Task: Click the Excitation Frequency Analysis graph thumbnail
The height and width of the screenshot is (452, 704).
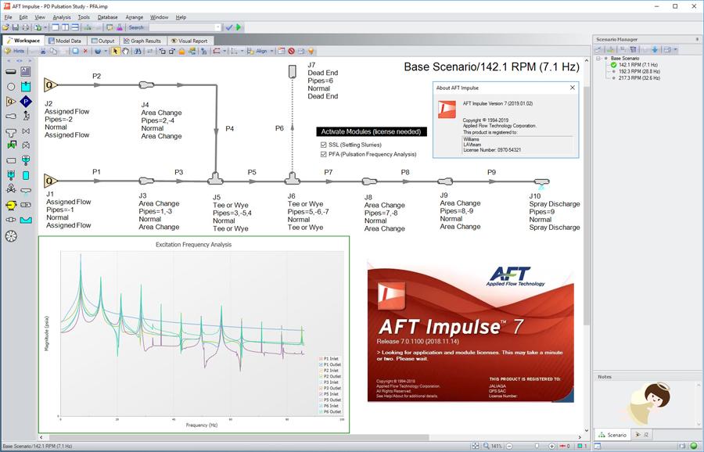Action: click(x=194, y=335)
